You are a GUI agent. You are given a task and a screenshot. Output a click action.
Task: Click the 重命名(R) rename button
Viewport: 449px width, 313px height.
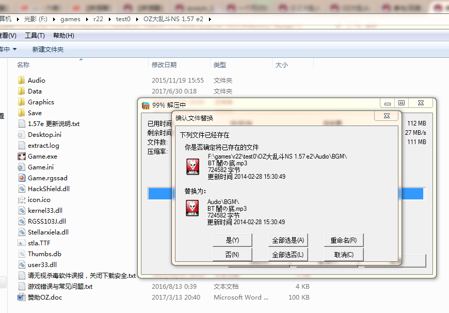[x=344, y=240]
